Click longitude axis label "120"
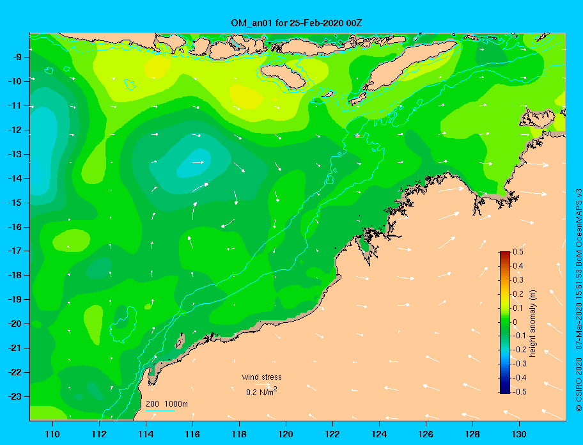This screenshot has height=445, width=583. click(x=286, y=434)
